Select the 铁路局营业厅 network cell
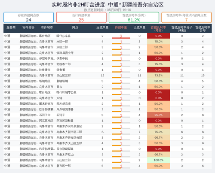The height and width of the screenshot is (173, 215). (65, 53)
